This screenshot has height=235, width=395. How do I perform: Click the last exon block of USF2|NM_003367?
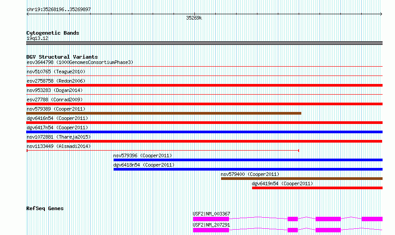point(372,219)
